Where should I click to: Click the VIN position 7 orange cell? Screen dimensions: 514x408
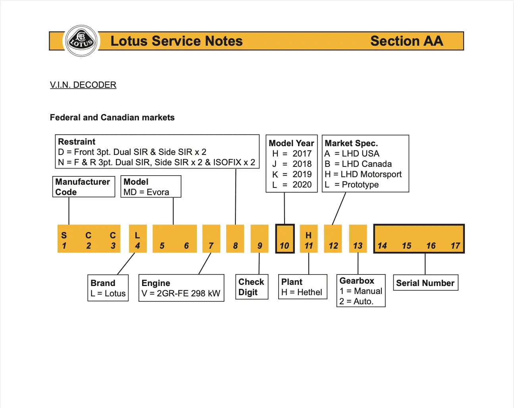coord(211,239)
